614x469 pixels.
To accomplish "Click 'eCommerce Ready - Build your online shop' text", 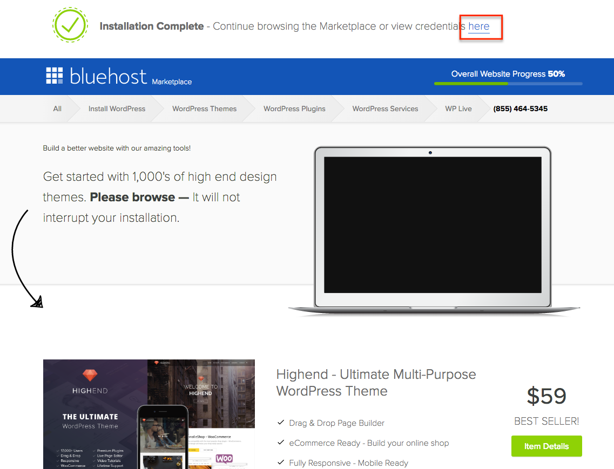I will tap(369, 443).
